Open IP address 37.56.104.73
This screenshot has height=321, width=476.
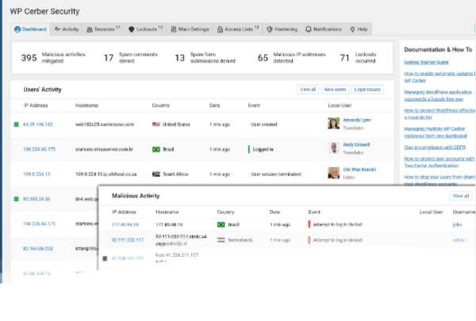(36, 273)
